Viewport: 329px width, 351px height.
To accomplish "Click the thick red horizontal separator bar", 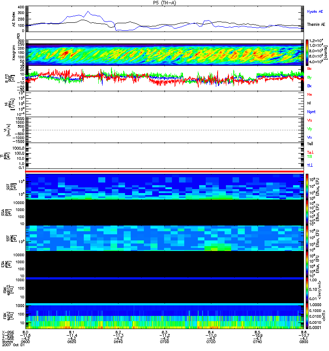I will click(164, 172).
